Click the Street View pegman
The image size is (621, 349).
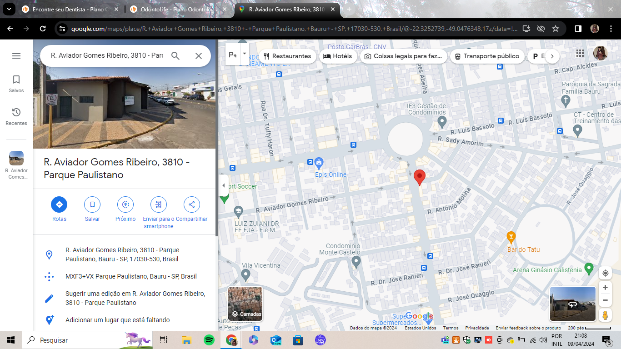point(605,315)
